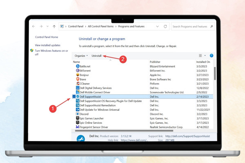Select the Bonjour program name

pyautogui.click(x=84, y=75)
